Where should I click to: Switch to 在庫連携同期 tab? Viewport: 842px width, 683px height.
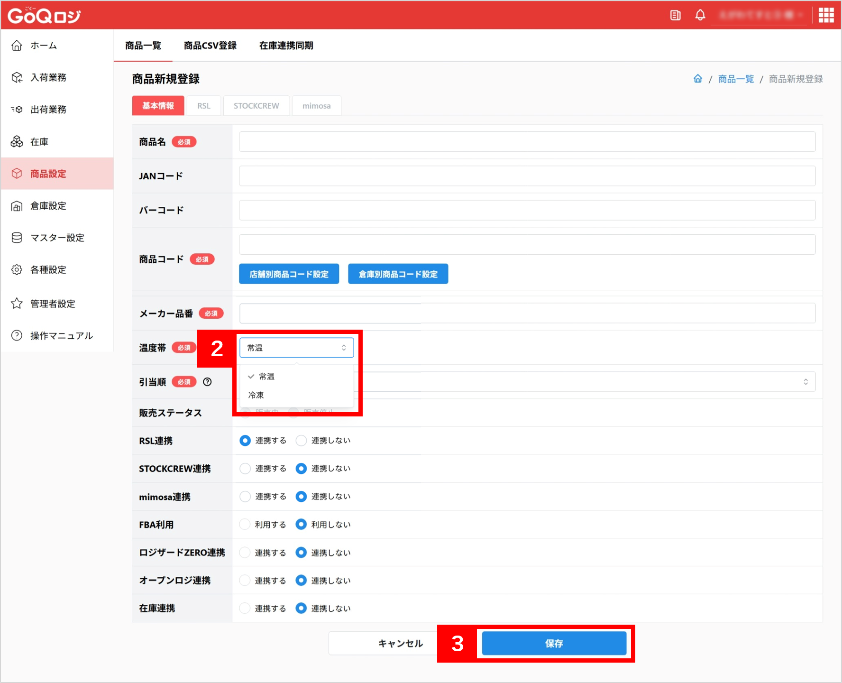(286, 46)
